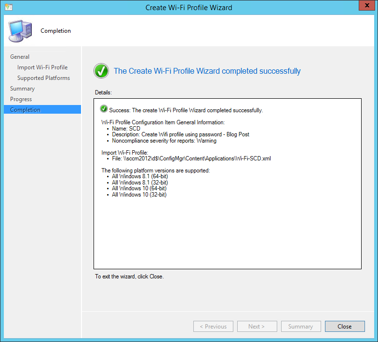Click All Windows 8.1 (32-bit) entry
Screen dimensions: 378x342
[140, 183]
